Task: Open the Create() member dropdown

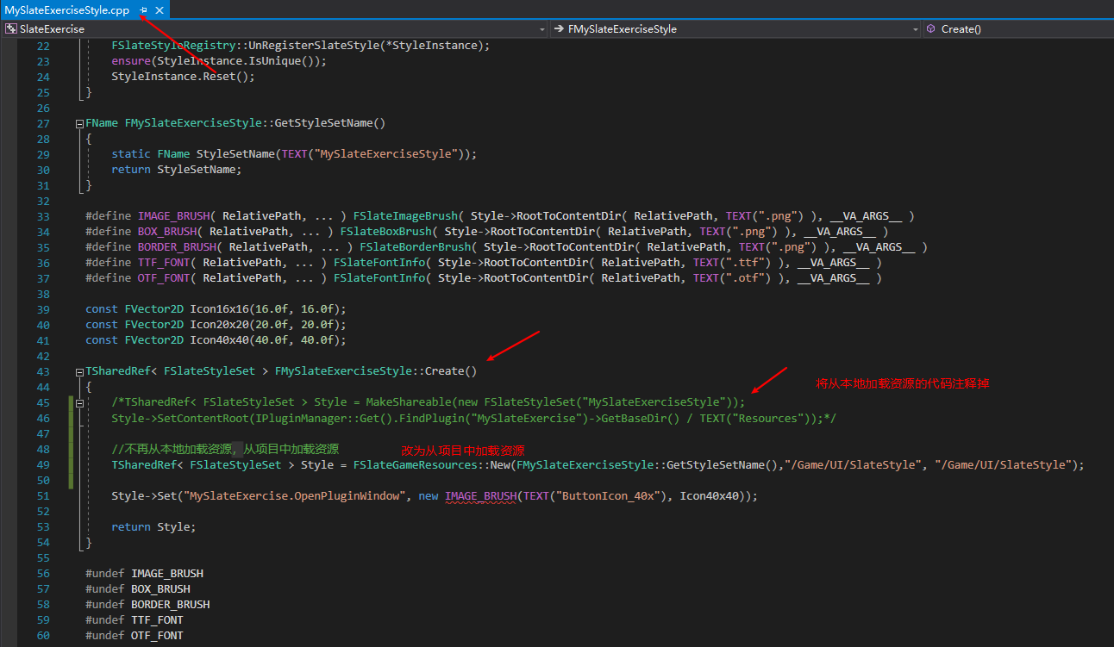Action: point(1017,28)
